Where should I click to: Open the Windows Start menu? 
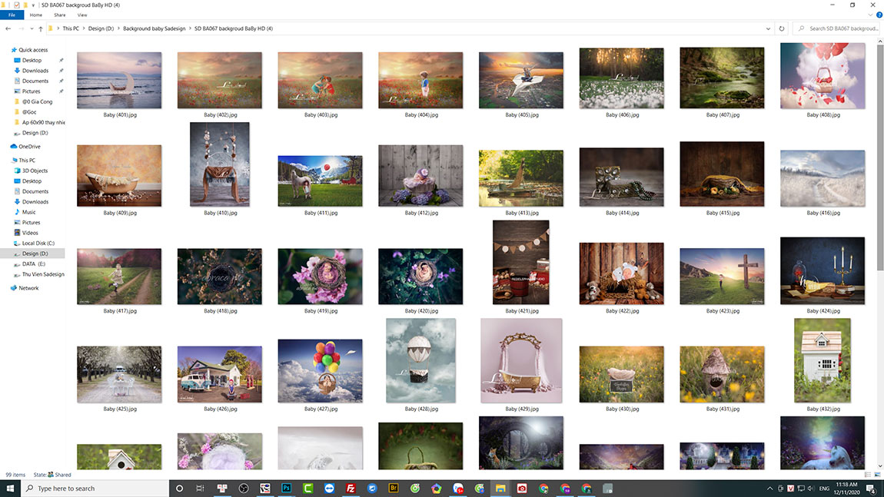tap(10, 488)
